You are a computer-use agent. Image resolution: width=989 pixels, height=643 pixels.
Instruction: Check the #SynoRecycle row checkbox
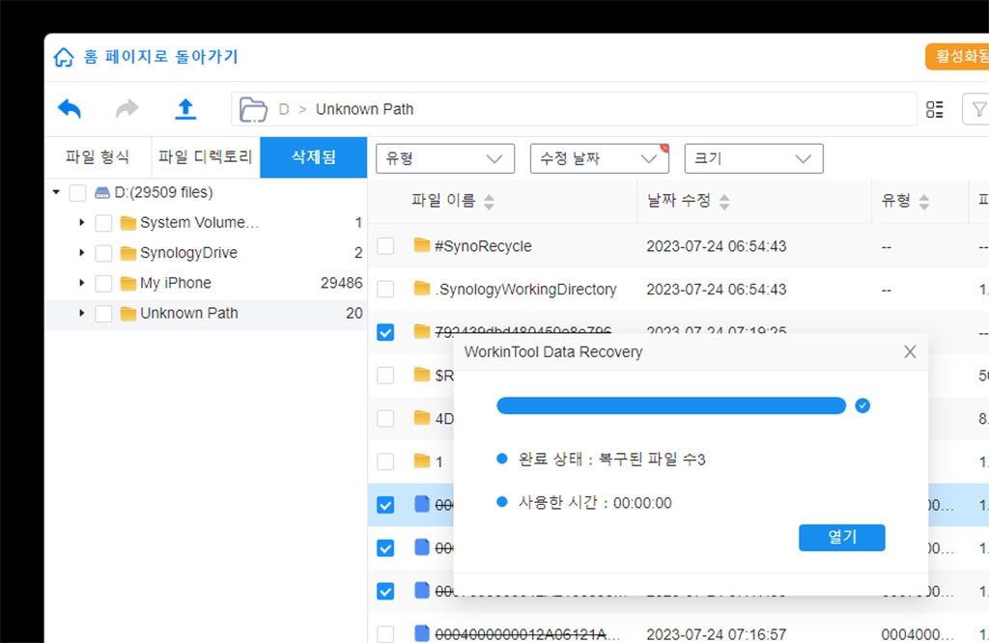click(385, 246)
